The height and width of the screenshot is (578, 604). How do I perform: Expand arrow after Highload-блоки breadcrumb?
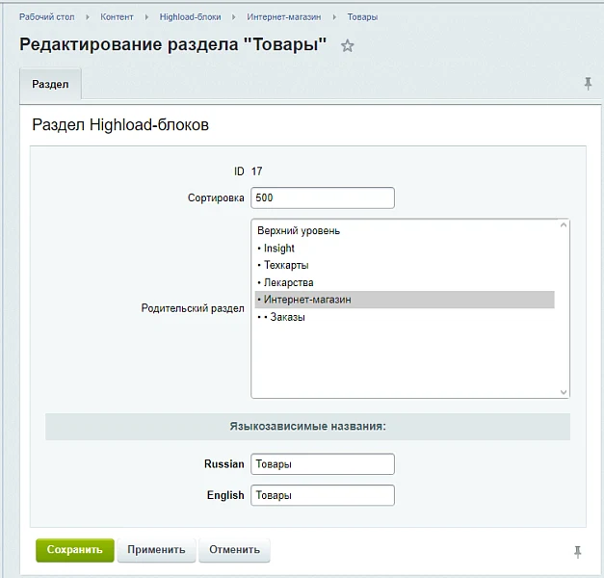click(x=234, y=17)
